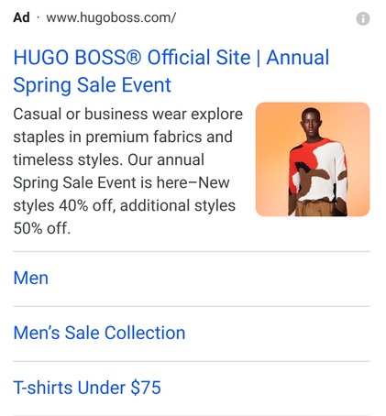
Task: Open the Men's Sale Collection sitelink
Action: 99,333
